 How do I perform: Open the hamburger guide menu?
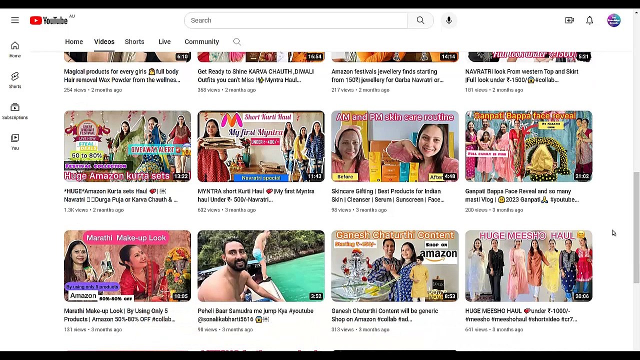click(x=15, y=20)
